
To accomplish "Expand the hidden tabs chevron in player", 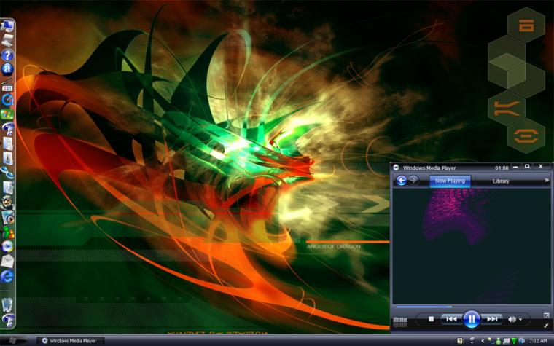I will [x=546, y=181].
